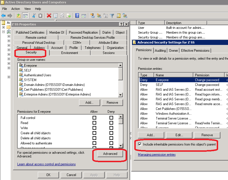Switch to the Member Of tab

click(57, 32)
